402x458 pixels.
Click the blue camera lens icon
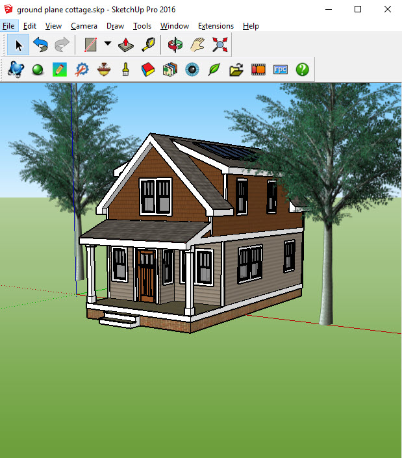tap(192, 70)
